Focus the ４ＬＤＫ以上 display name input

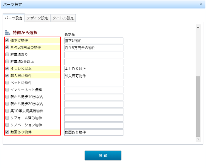click(94, 69)
